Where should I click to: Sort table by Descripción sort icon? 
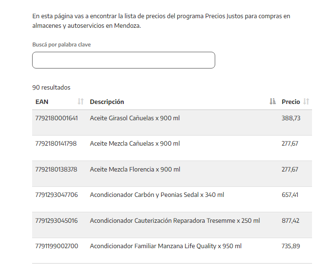pyautogui.click(x=273, y=102)
